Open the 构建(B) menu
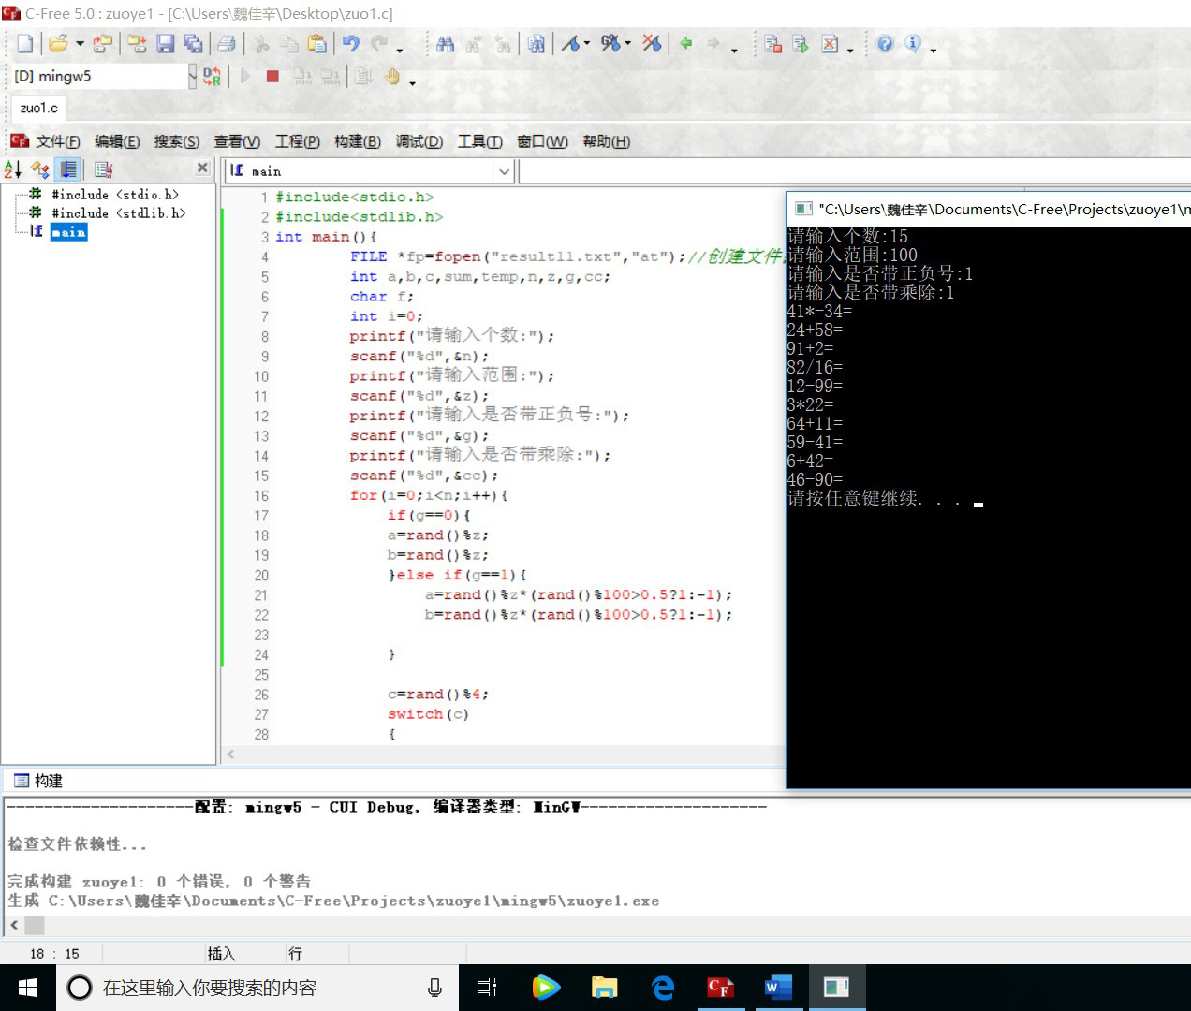 pyautogui.click(x=357, y=141)
